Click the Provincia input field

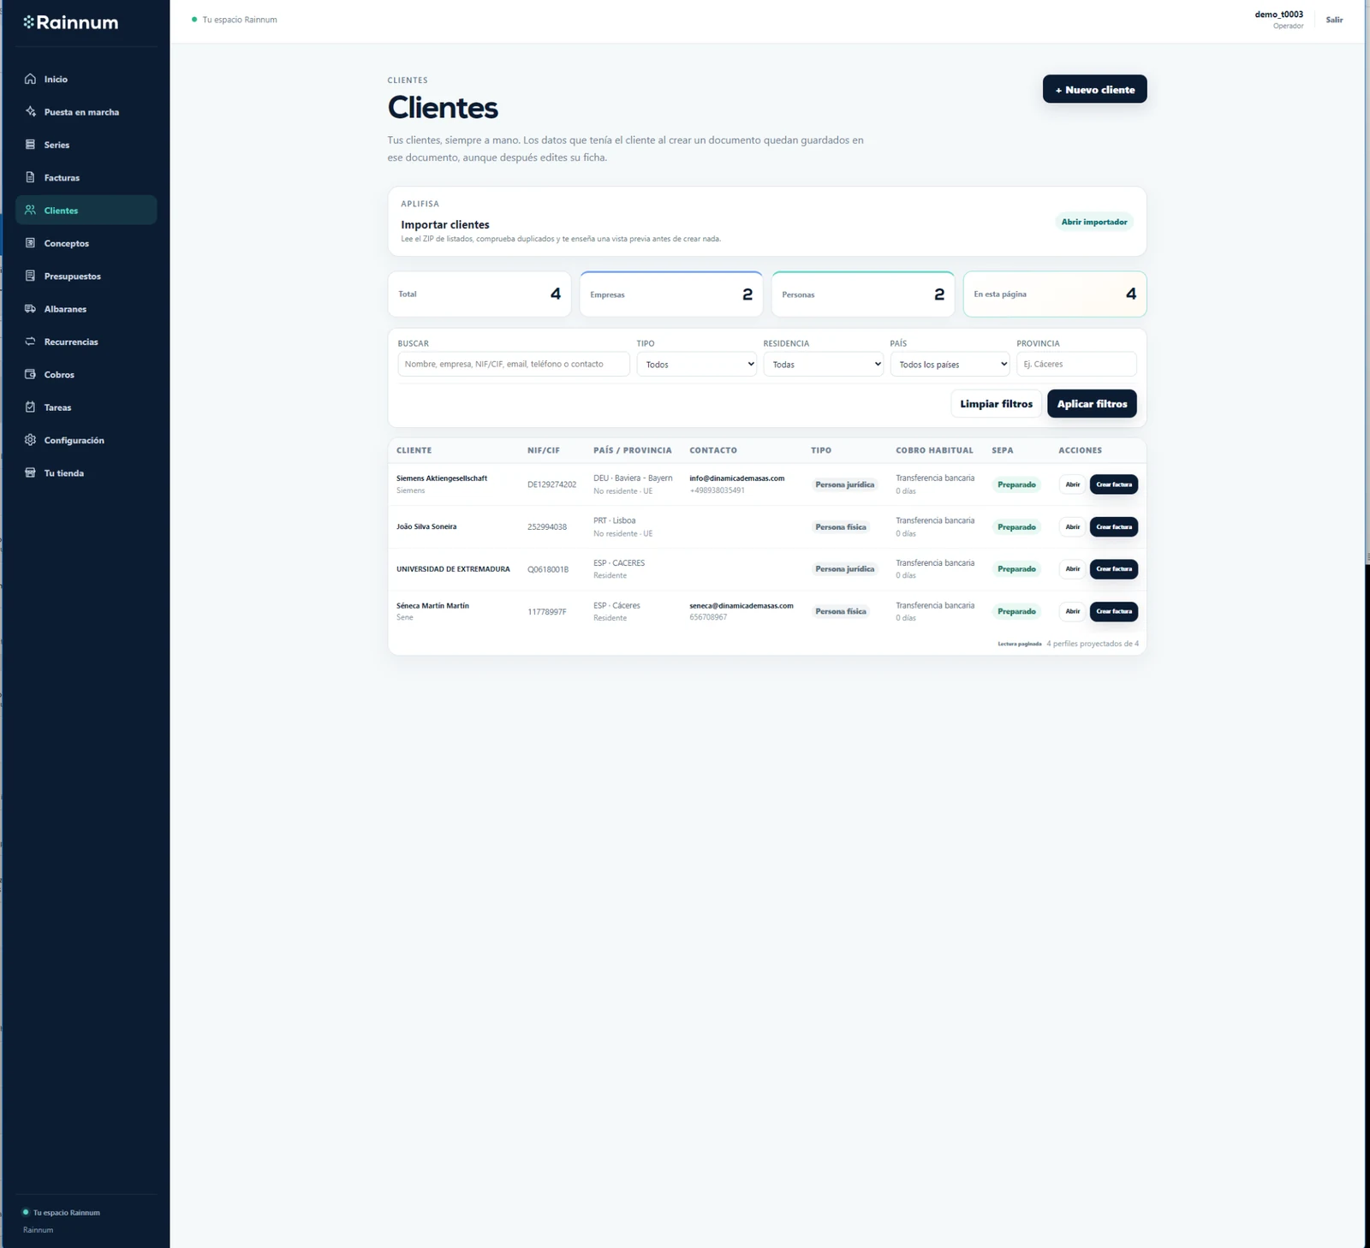[1076, 364]
